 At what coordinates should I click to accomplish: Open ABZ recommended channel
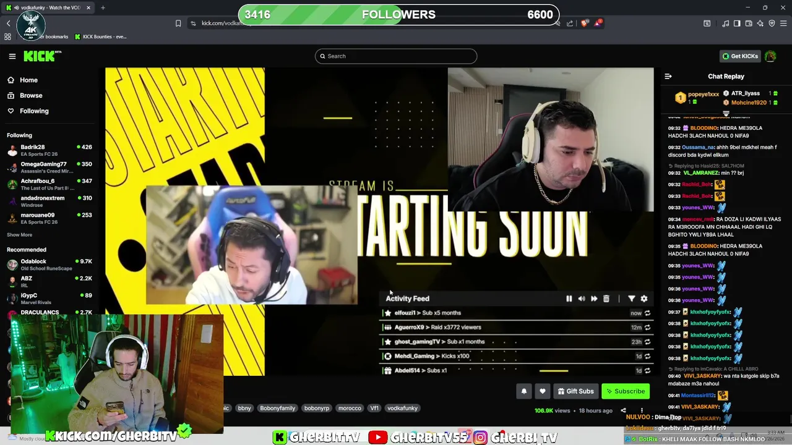pos(49,281)
